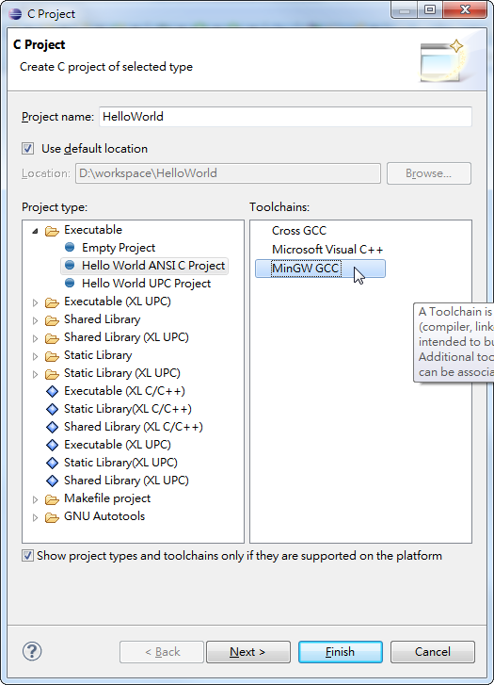Click the Finish button
The image size is (494, 685).
[341, 652]
